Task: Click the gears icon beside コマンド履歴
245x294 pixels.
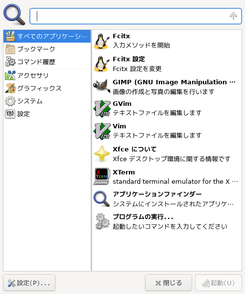Action: tap(10, 62)
